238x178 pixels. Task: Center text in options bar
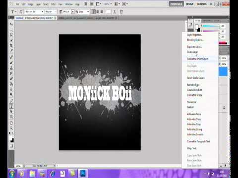[98, 11]
